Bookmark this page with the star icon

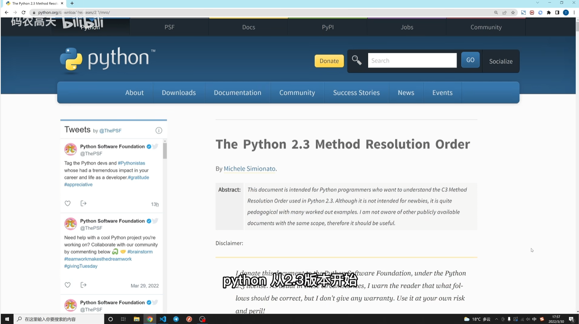pos(513,13)
